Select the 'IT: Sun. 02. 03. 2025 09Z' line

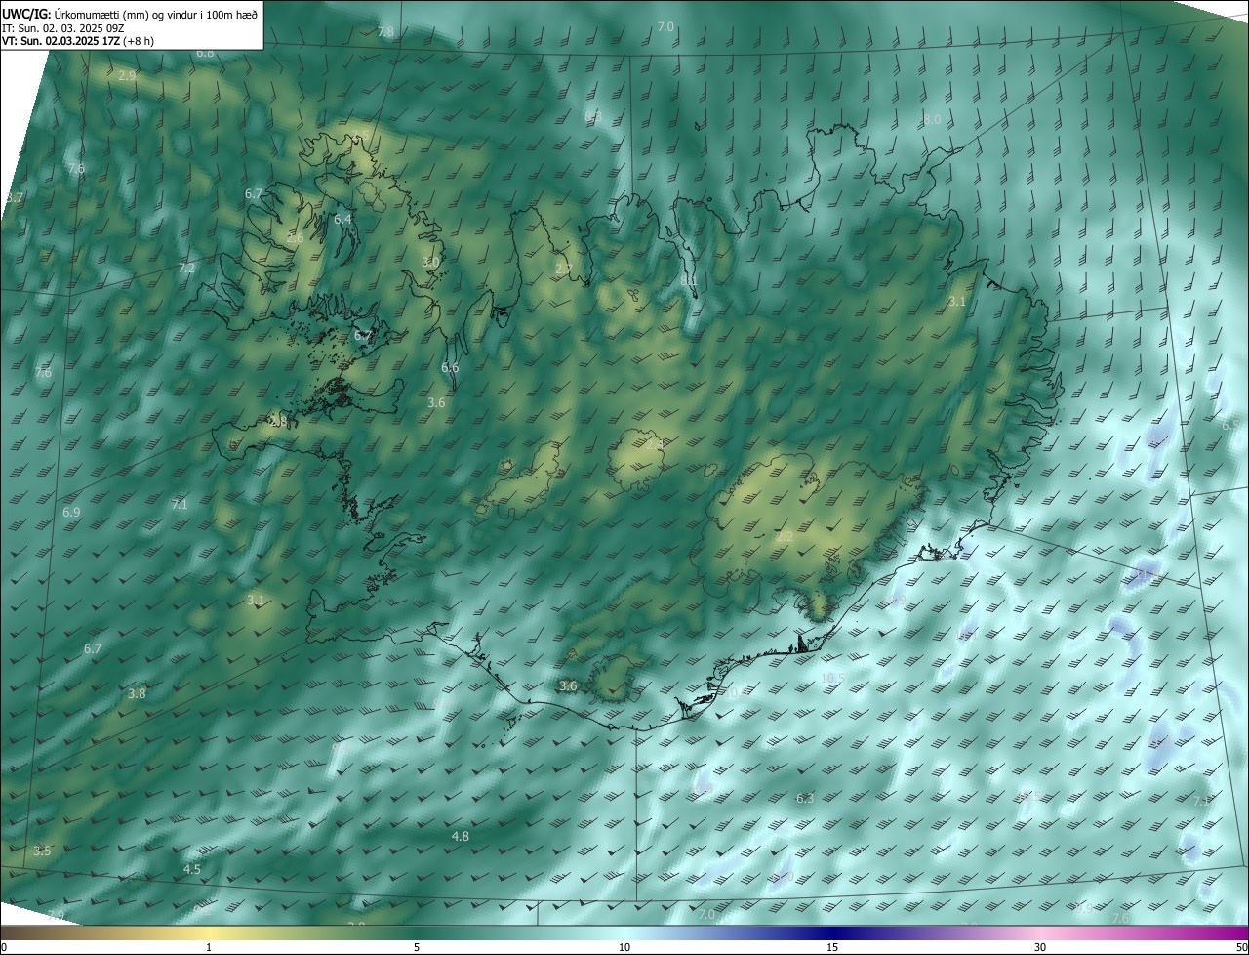click(x=62, y=29)
